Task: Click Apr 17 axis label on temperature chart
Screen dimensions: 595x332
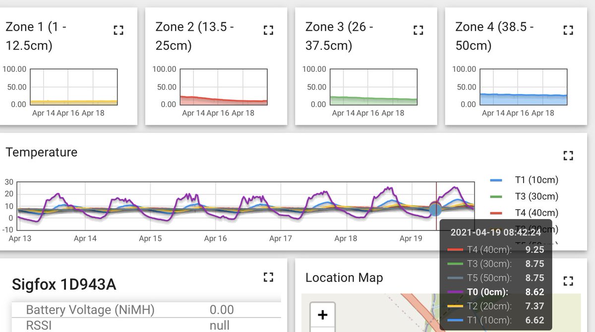Action: [280, 238]
